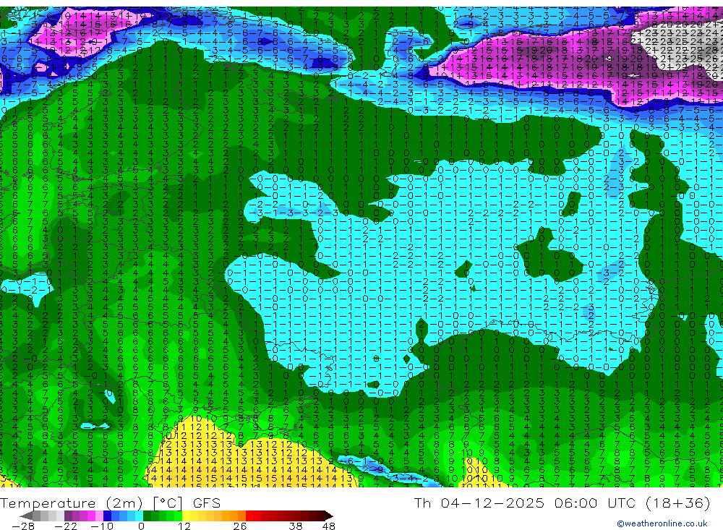Click the "26" legend label
This screenshot has height=530, width=723.
coord(240,526)
